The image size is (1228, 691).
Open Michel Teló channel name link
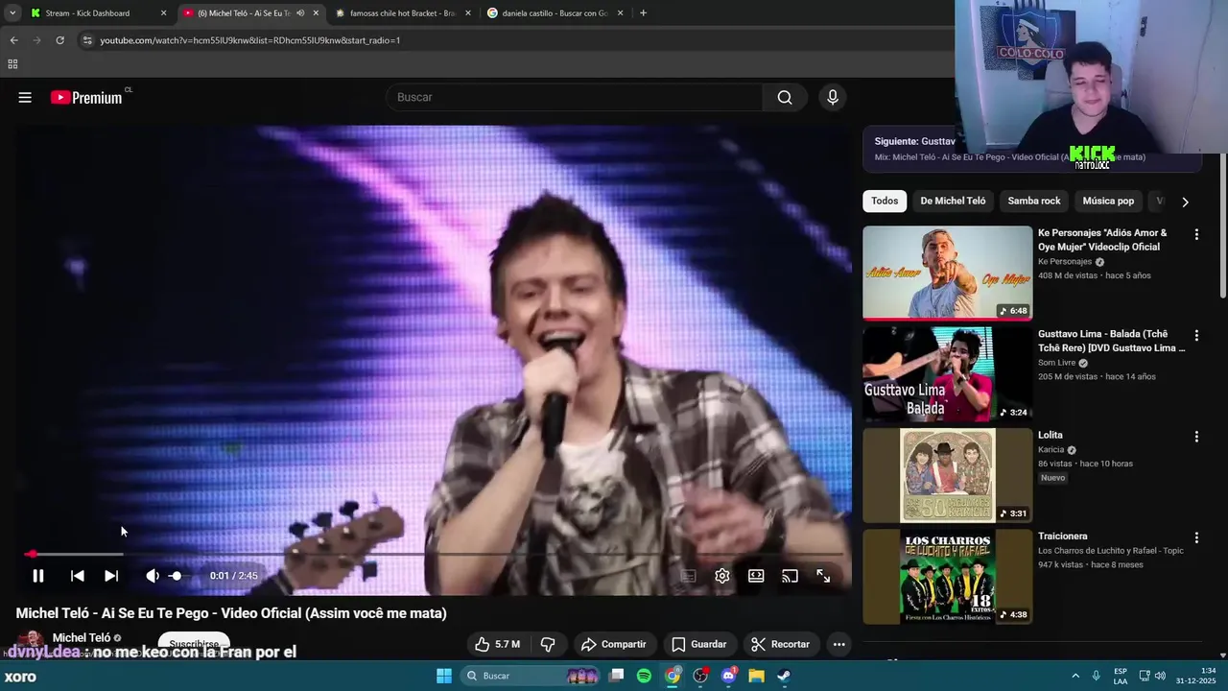[x=82, y=637]
